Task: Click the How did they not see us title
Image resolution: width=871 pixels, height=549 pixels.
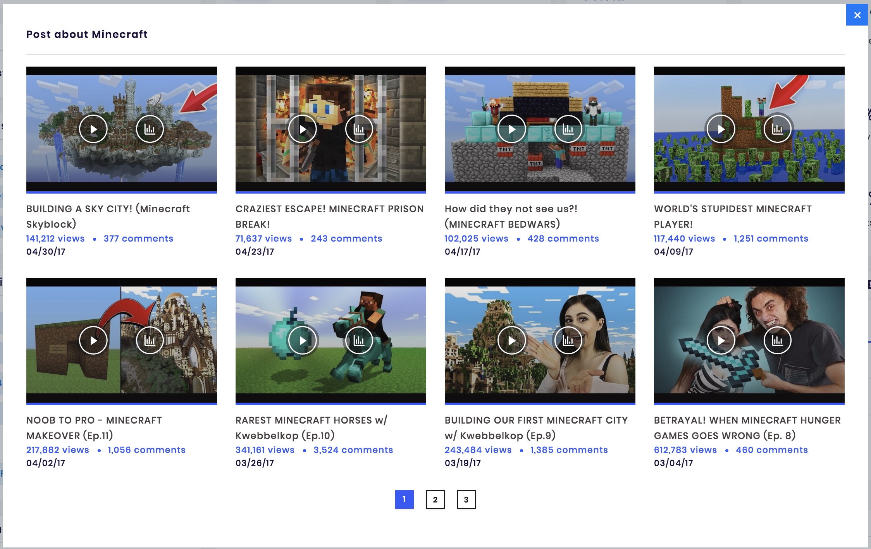Action: tap(511, 216)
